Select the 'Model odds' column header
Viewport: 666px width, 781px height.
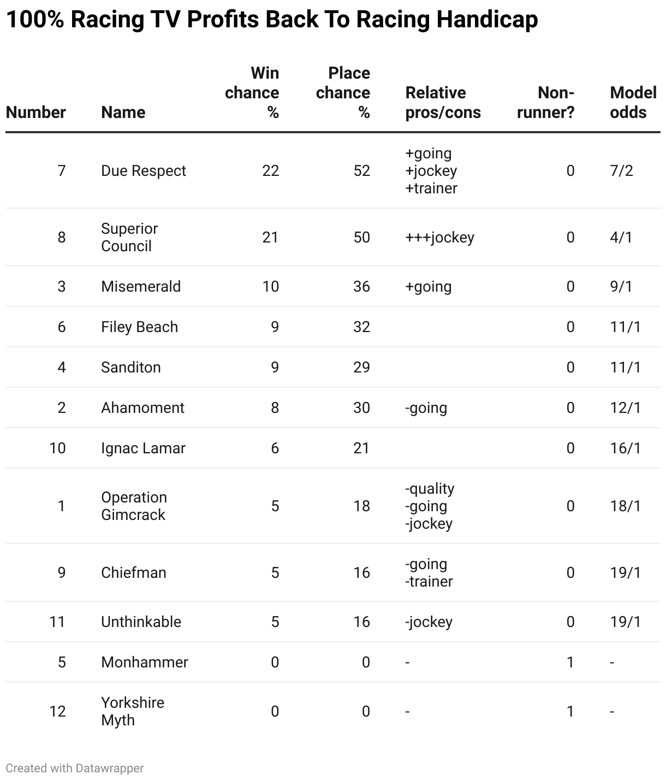pos(633,103)
